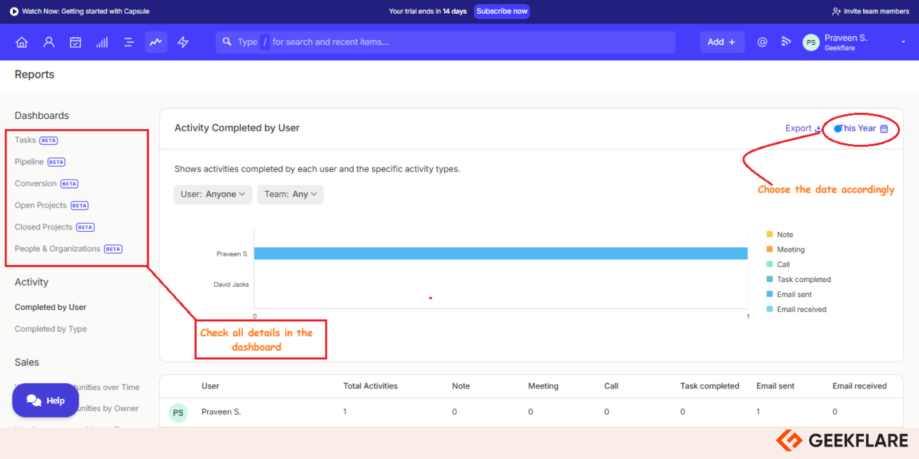This screenshot has width=919, height=459.
Task: Expand the Team: Any filter
Action: 290,195
